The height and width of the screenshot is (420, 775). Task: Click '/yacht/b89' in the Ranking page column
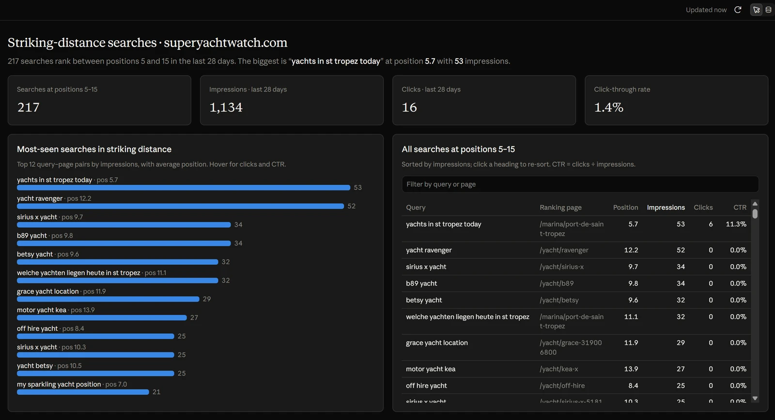557,283
